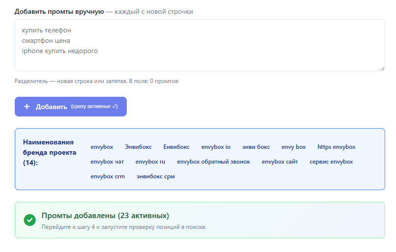Select the brand tag 'энви бокс'
Image resolution: width=396 pixels, height=252 pixels.
(x=256, y=147)
